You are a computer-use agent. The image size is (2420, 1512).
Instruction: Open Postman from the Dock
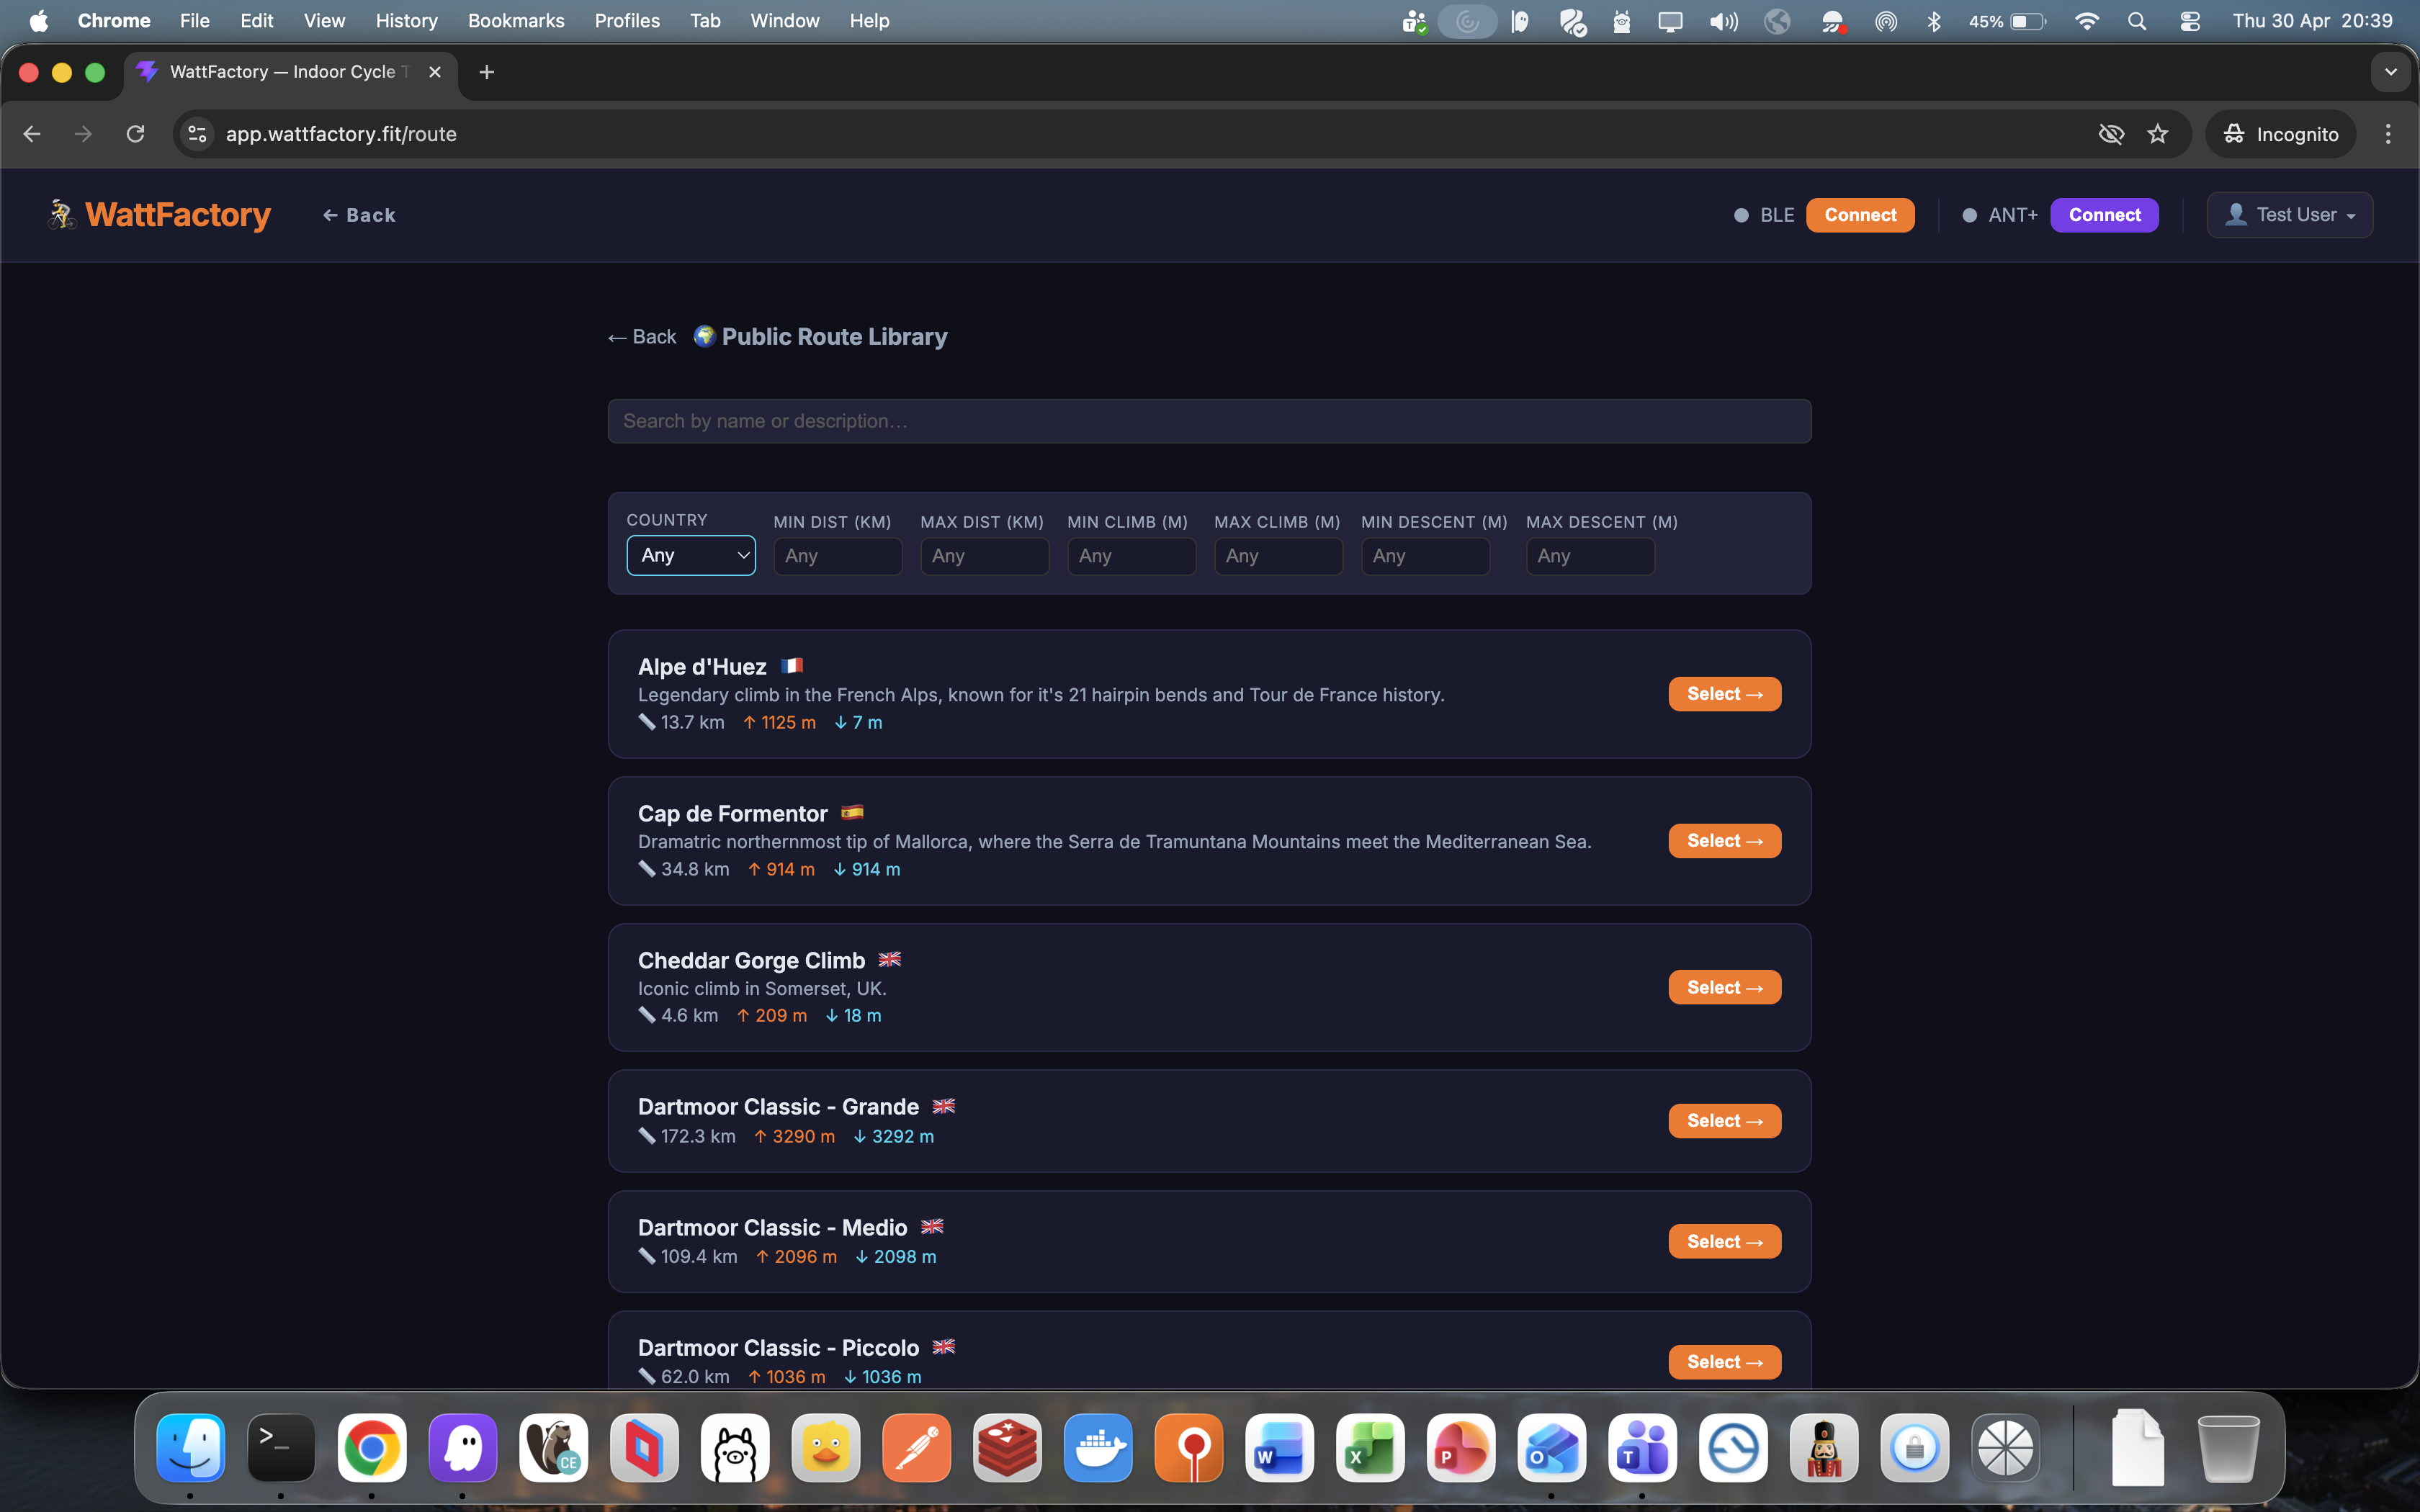917,1448
